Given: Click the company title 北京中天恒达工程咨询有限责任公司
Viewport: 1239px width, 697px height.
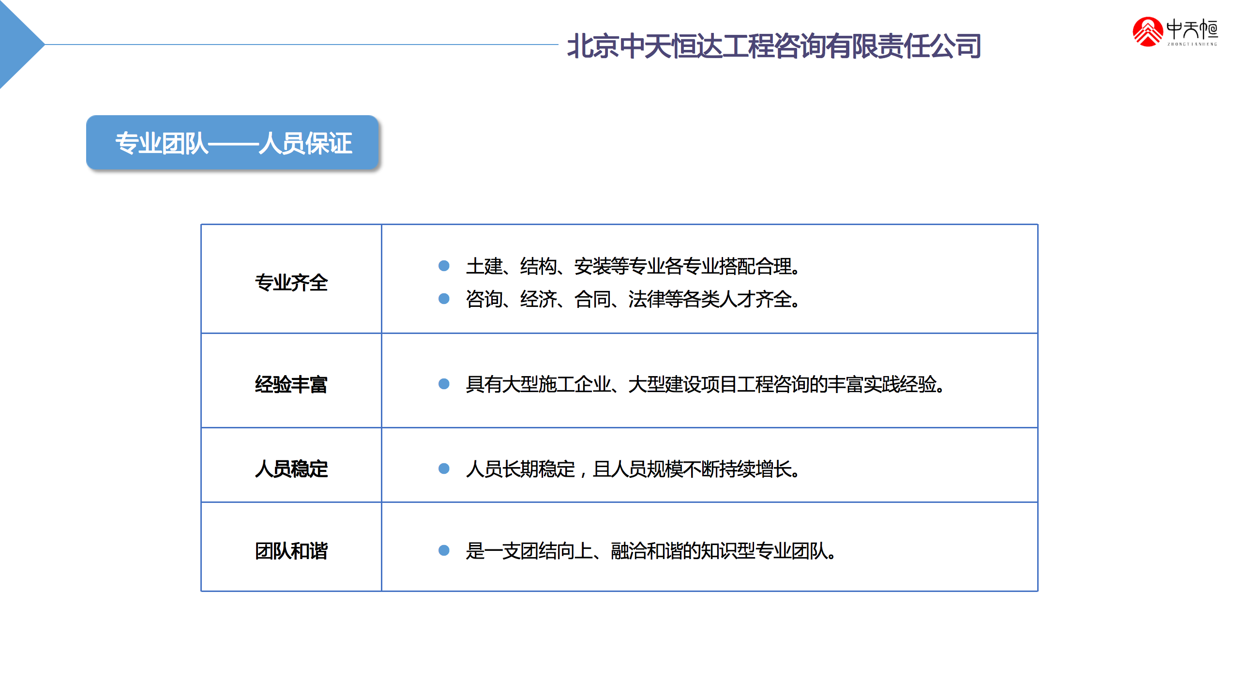Looking at the screenshot, I should click(774, 46).
